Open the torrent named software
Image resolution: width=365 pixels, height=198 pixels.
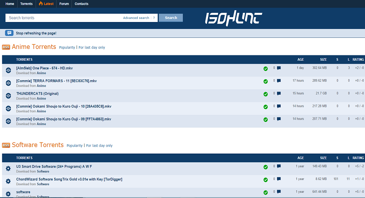coord(23,192)
